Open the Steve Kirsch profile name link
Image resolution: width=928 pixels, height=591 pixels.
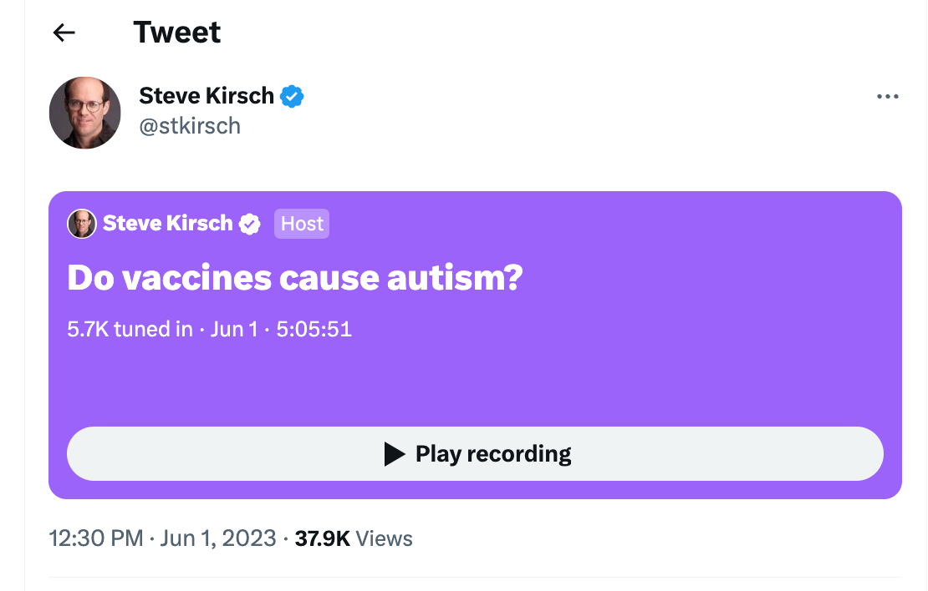pos(207,96)
